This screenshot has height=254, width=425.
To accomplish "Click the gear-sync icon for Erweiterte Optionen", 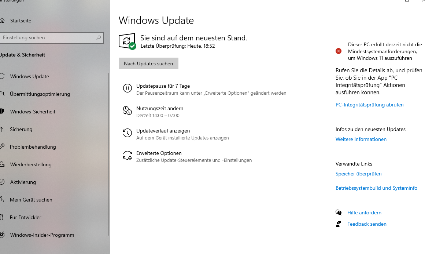I will point(127,155).
